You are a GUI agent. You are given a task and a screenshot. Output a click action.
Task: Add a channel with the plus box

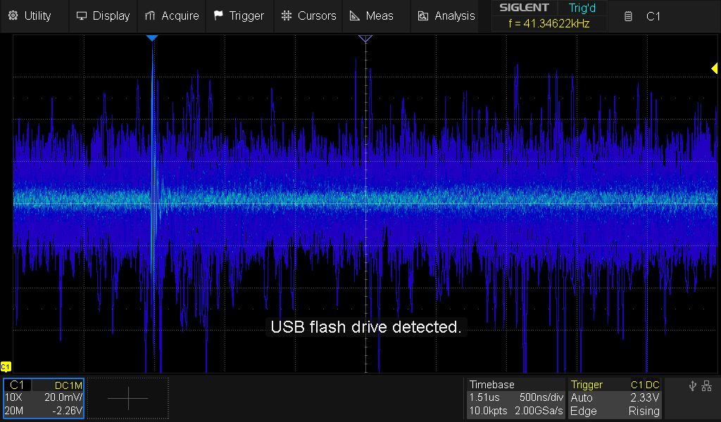click(128, 398)
